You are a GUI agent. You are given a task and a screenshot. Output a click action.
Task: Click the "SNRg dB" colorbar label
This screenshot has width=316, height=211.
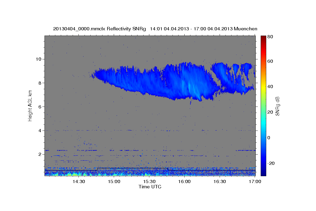click(277, 106)
